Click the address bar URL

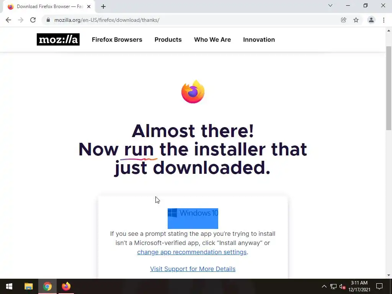pyautogui.click(x=107, y=20)
